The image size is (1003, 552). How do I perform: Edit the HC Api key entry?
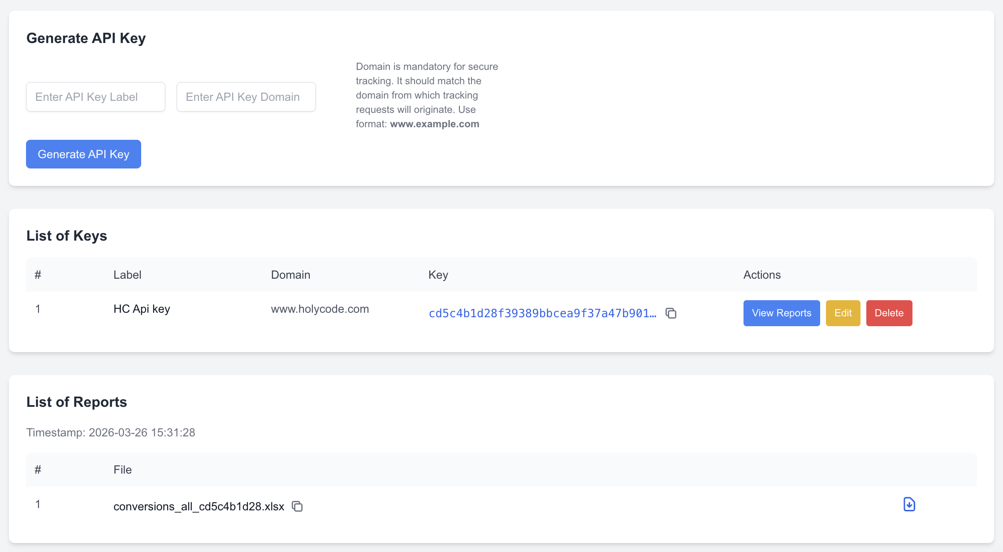[843, 313]
